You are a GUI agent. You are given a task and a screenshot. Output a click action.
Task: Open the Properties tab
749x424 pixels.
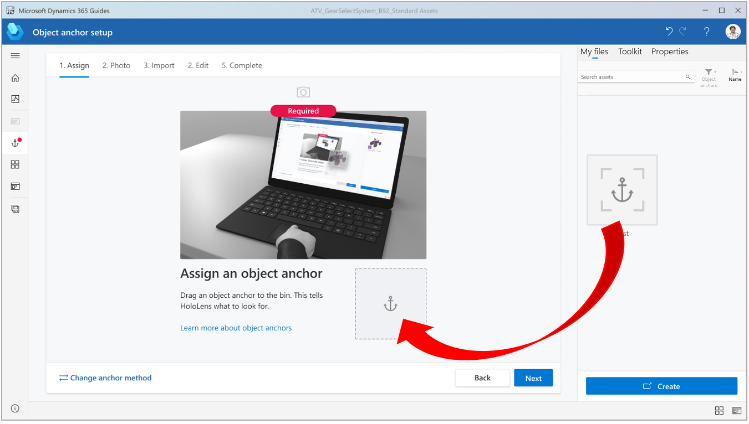click(x=670, y=51)
